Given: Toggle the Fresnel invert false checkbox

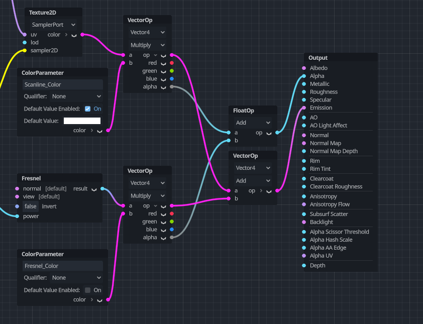Looking at the screenshot, I should (31, 206).
